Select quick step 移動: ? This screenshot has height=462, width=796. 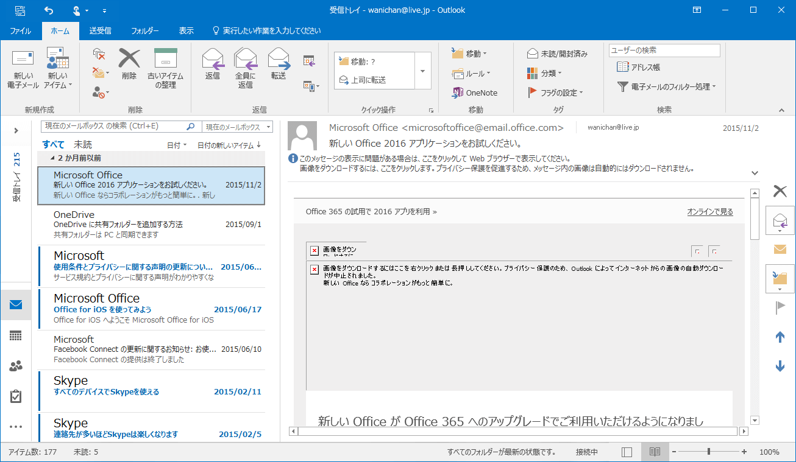(x=374, y=61)
